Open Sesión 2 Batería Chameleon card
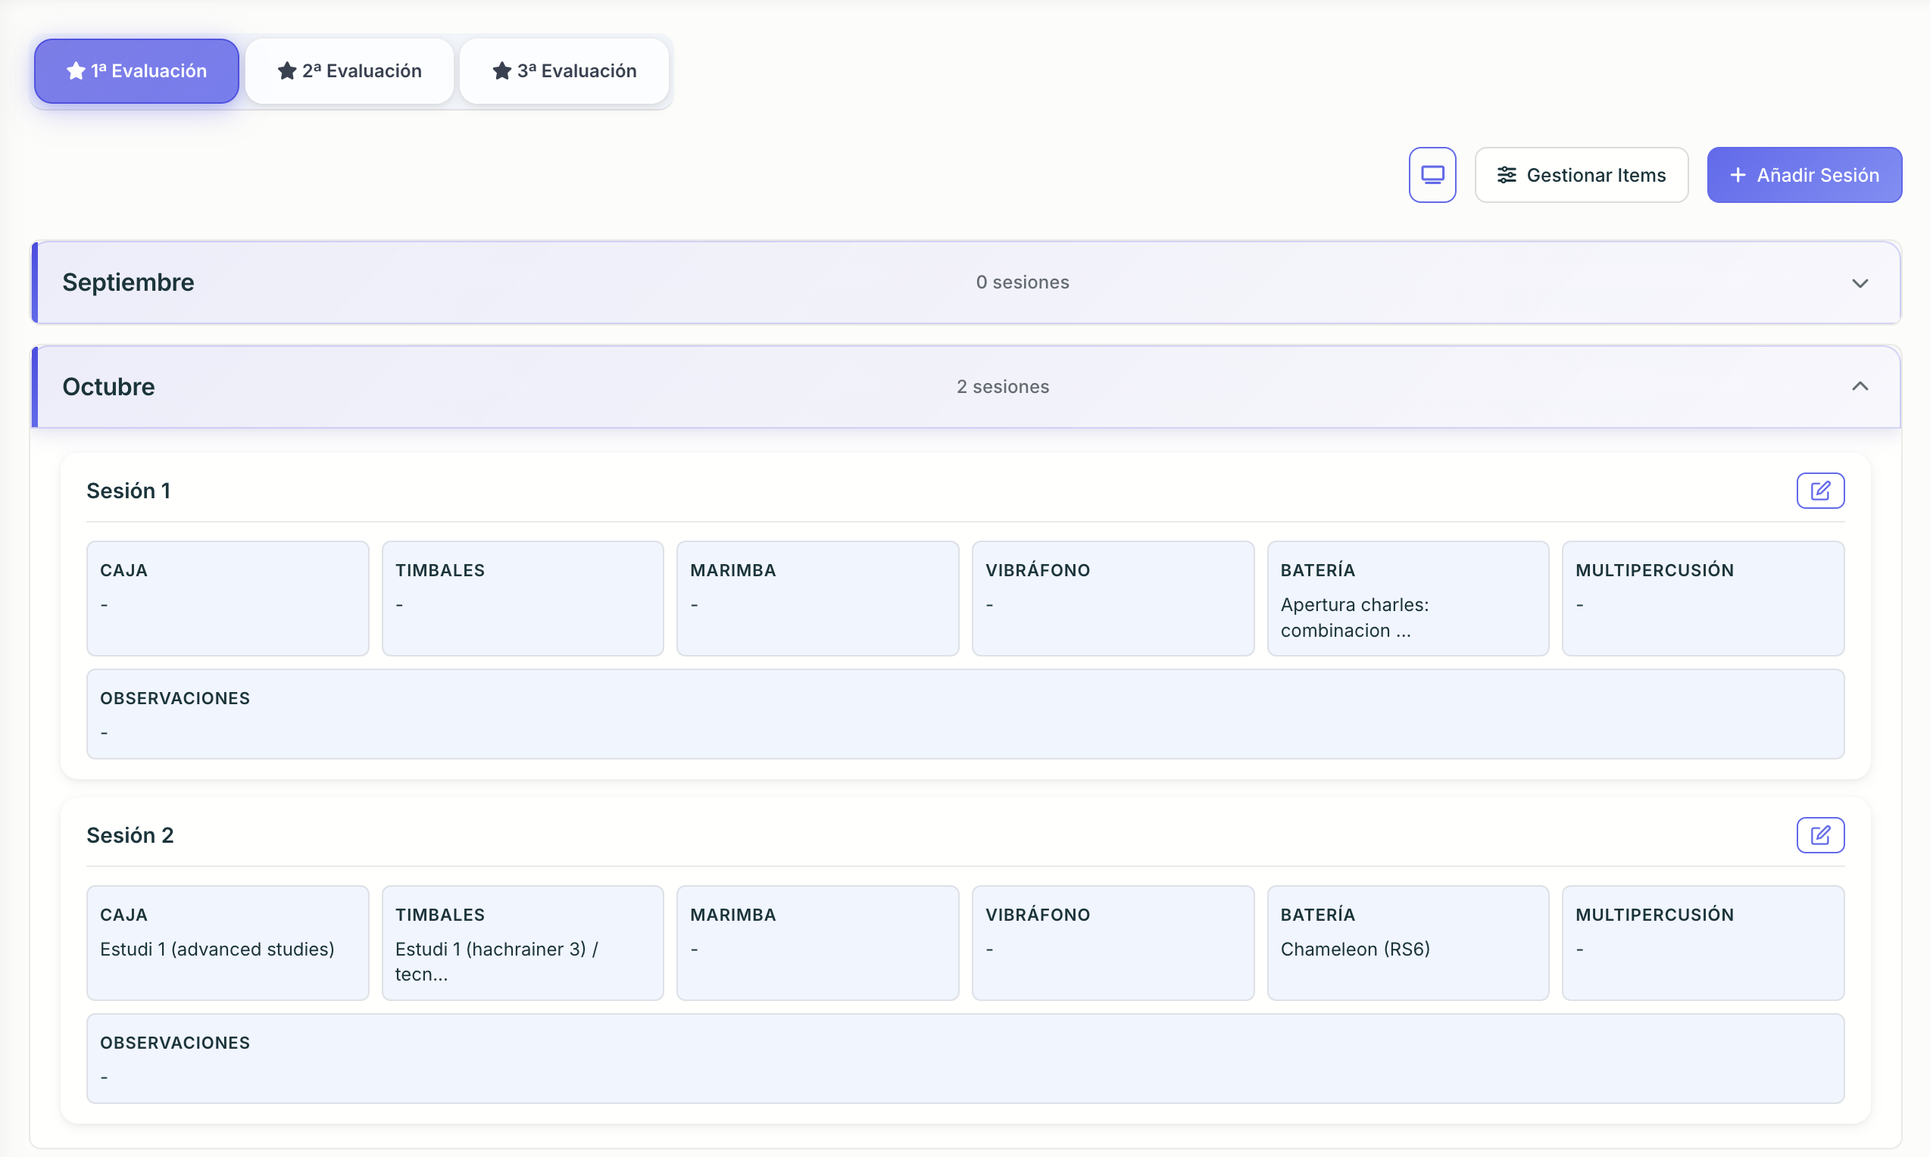This screenshot has width=1930, height=1157. click(1407, 943)
